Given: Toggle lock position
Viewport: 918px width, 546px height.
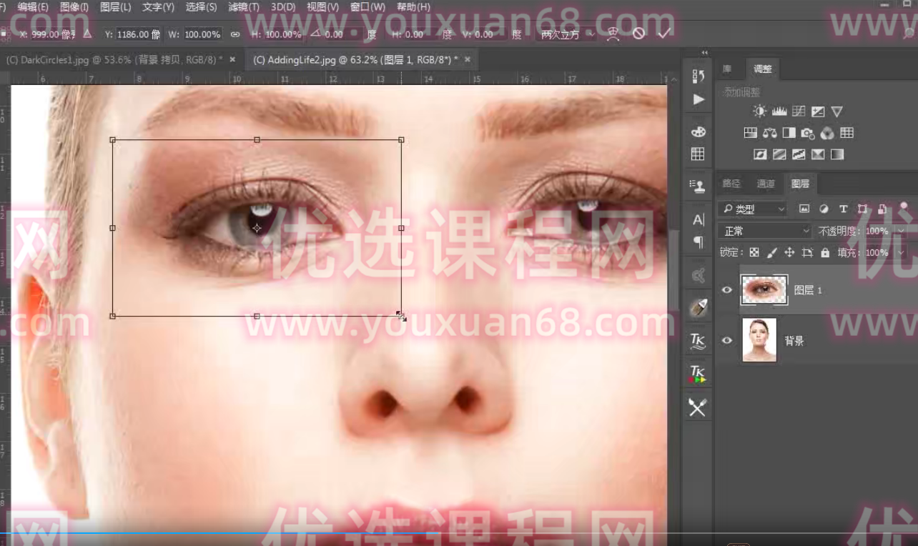Looking at the screenshot, I should click(789, 252).
